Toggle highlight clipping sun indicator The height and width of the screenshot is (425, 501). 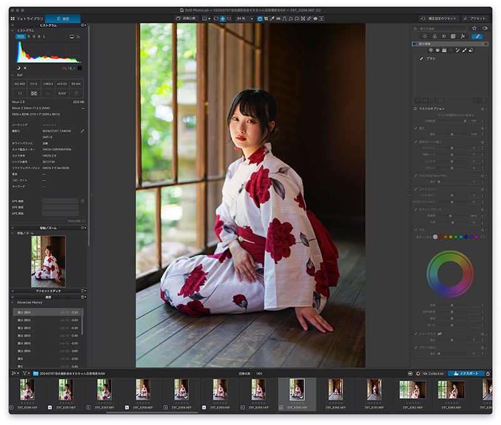pos(25,68)
